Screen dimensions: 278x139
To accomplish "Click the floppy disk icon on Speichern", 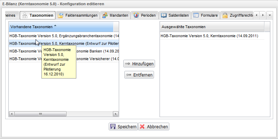I will 113,126.
